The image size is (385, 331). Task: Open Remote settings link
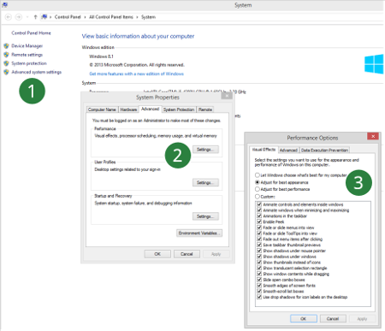tap(27, 55)
